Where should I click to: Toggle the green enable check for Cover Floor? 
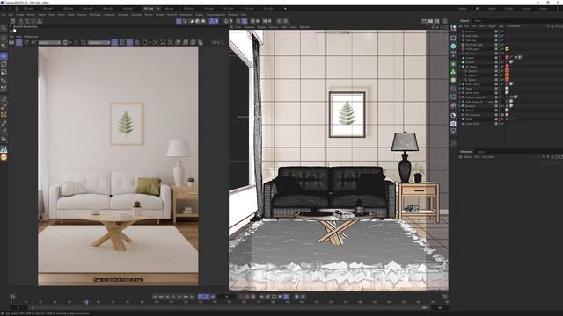tap(502, 124)
